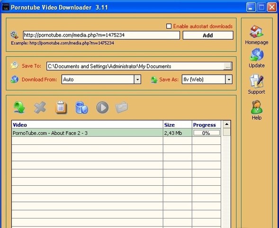Open the Support document icon
The image size is (279, 228).
click(x=256, y=81)
